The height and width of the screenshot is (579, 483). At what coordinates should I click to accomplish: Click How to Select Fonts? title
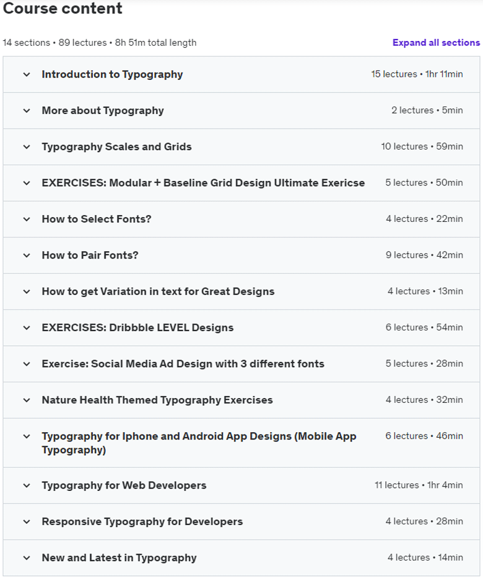click(97, 219)
